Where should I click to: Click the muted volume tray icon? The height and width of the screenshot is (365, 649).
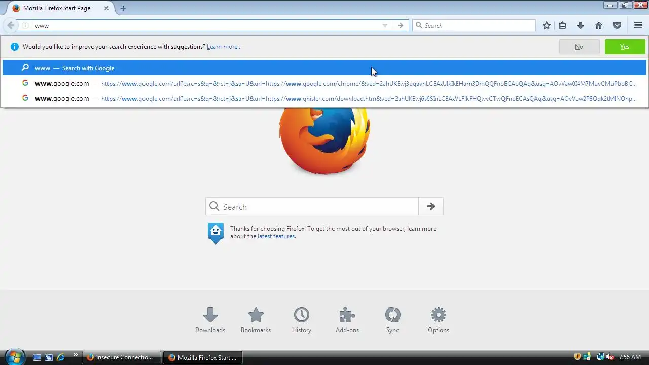click(x=610, y=357)
